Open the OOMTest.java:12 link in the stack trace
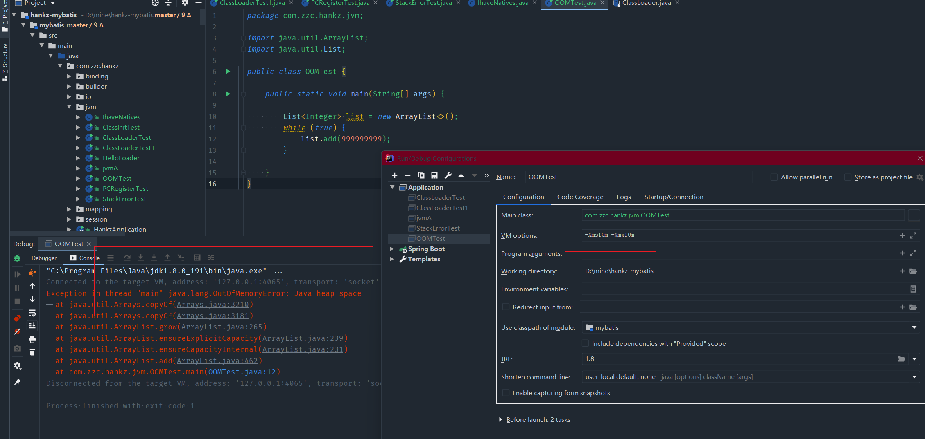925x439 pixels. tap(242, 372)
